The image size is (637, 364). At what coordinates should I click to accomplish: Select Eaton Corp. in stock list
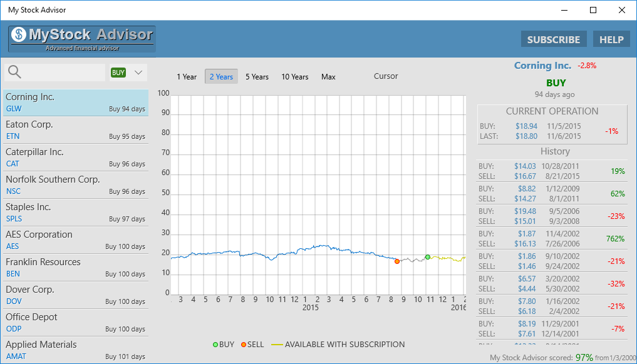click(x=76, y=130)
